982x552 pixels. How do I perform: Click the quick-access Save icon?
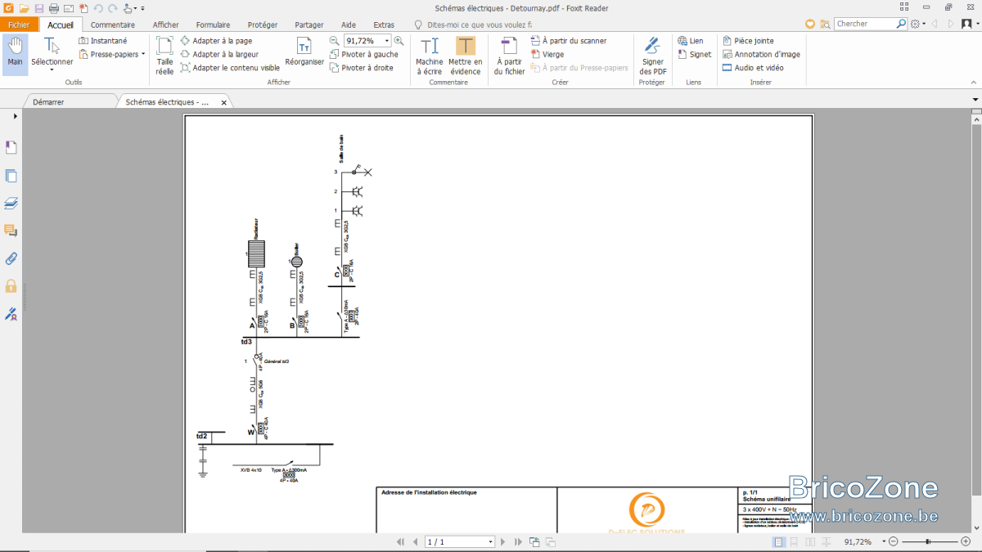click(38, 8)
